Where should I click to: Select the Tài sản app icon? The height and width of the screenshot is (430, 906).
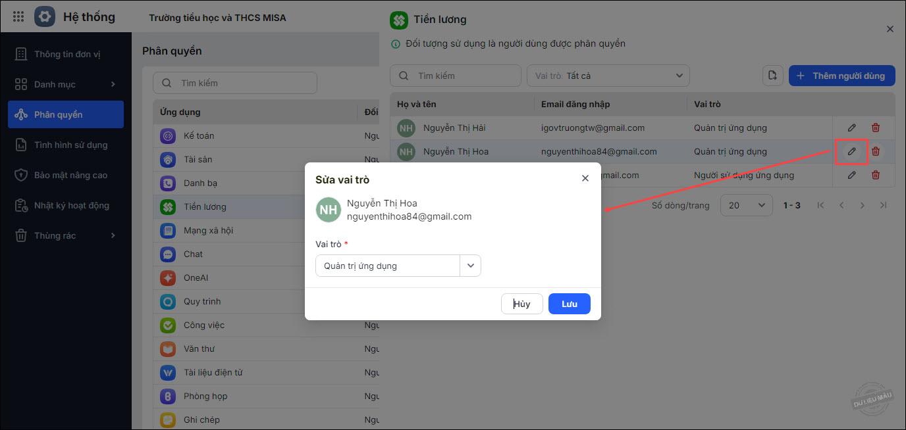pos(168,160)
